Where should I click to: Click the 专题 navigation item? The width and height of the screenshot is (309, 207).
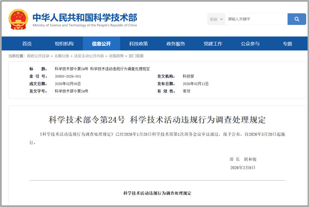(287, 44)
